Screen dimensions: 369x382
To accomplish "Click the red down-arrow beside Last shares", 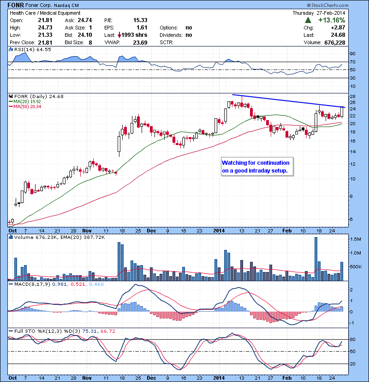I will click(x=119, y=35).
